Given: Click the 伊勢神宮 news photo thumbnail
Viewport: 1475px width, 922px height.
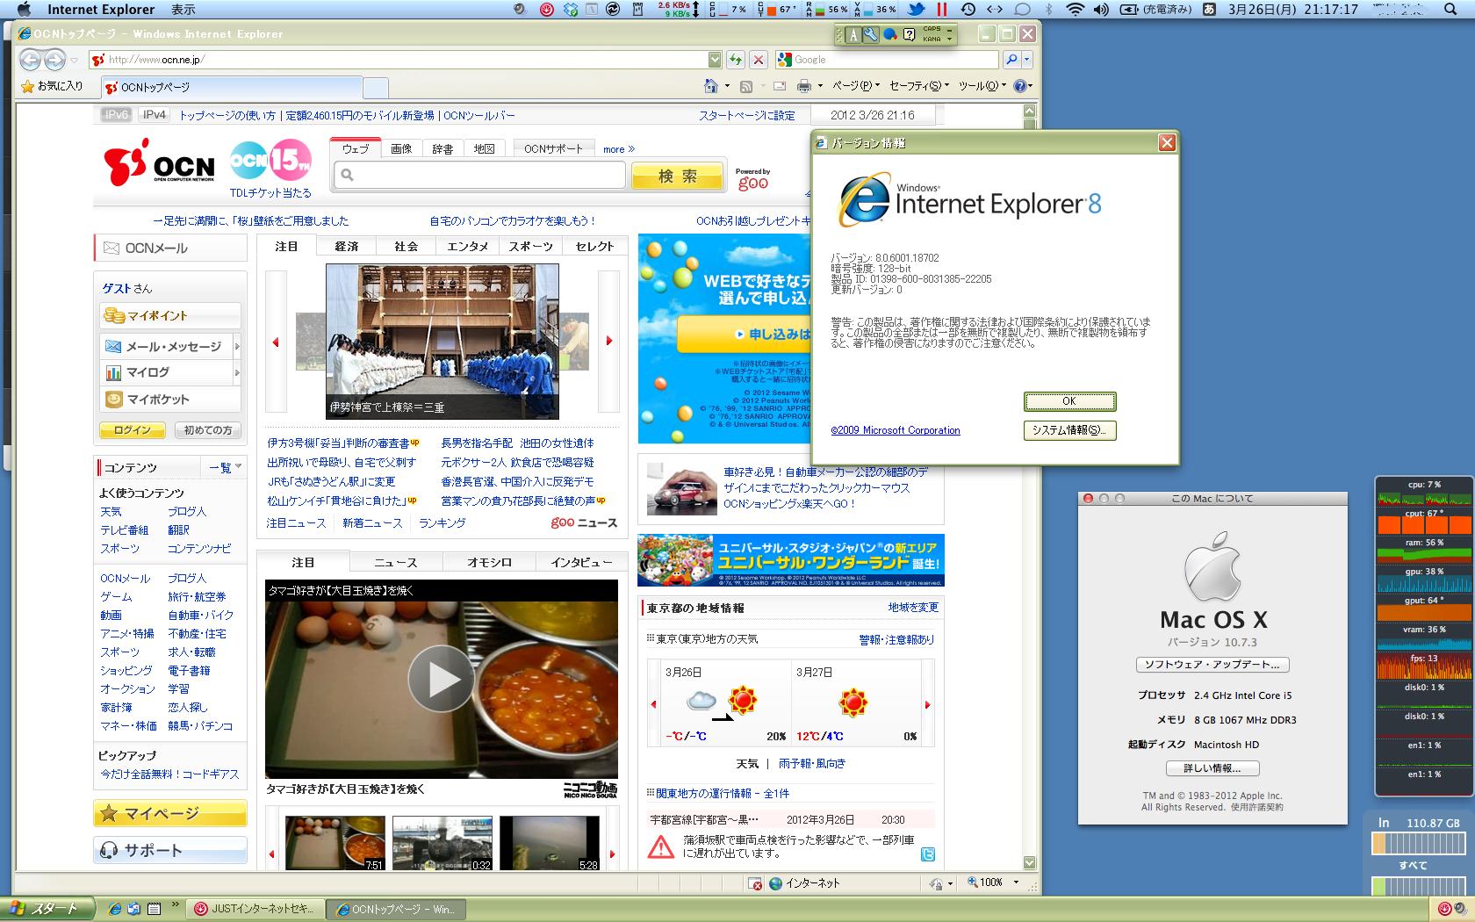Looking at the screenshot, I should pos(442,341).
